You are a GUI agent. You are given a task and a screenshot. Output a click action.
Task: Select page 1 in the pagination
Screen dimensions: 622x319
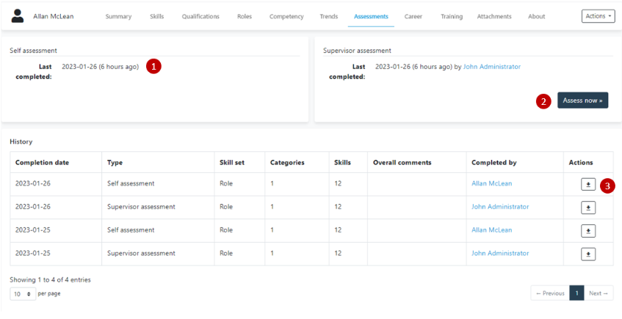point(577,293)
